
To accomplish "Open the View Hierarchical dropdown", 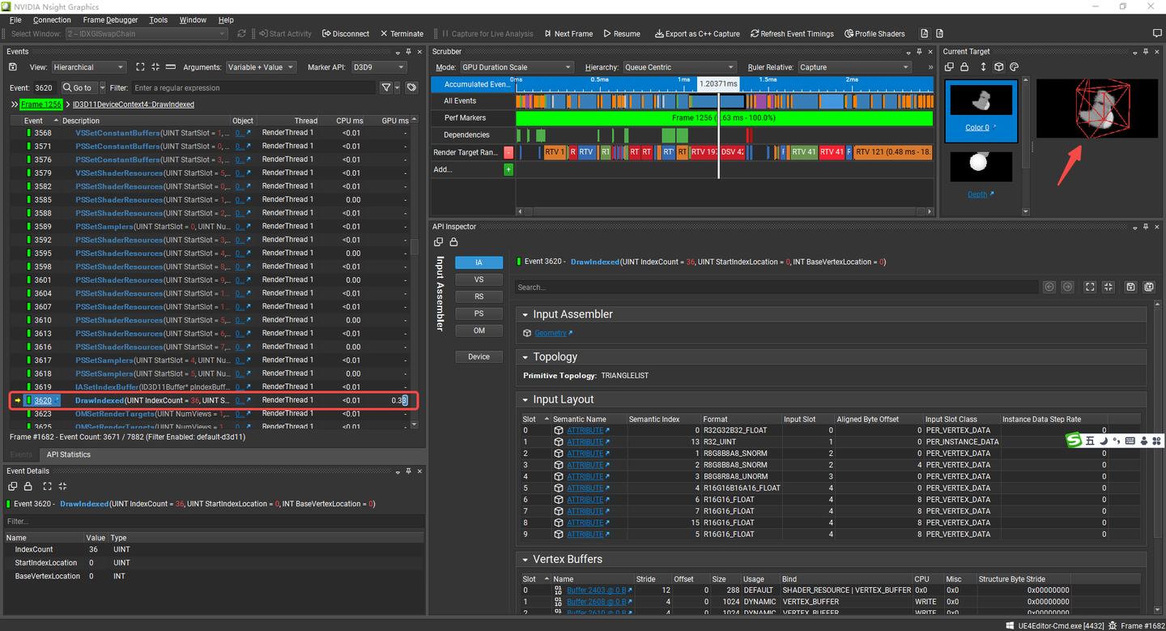I will pos(88,67).
